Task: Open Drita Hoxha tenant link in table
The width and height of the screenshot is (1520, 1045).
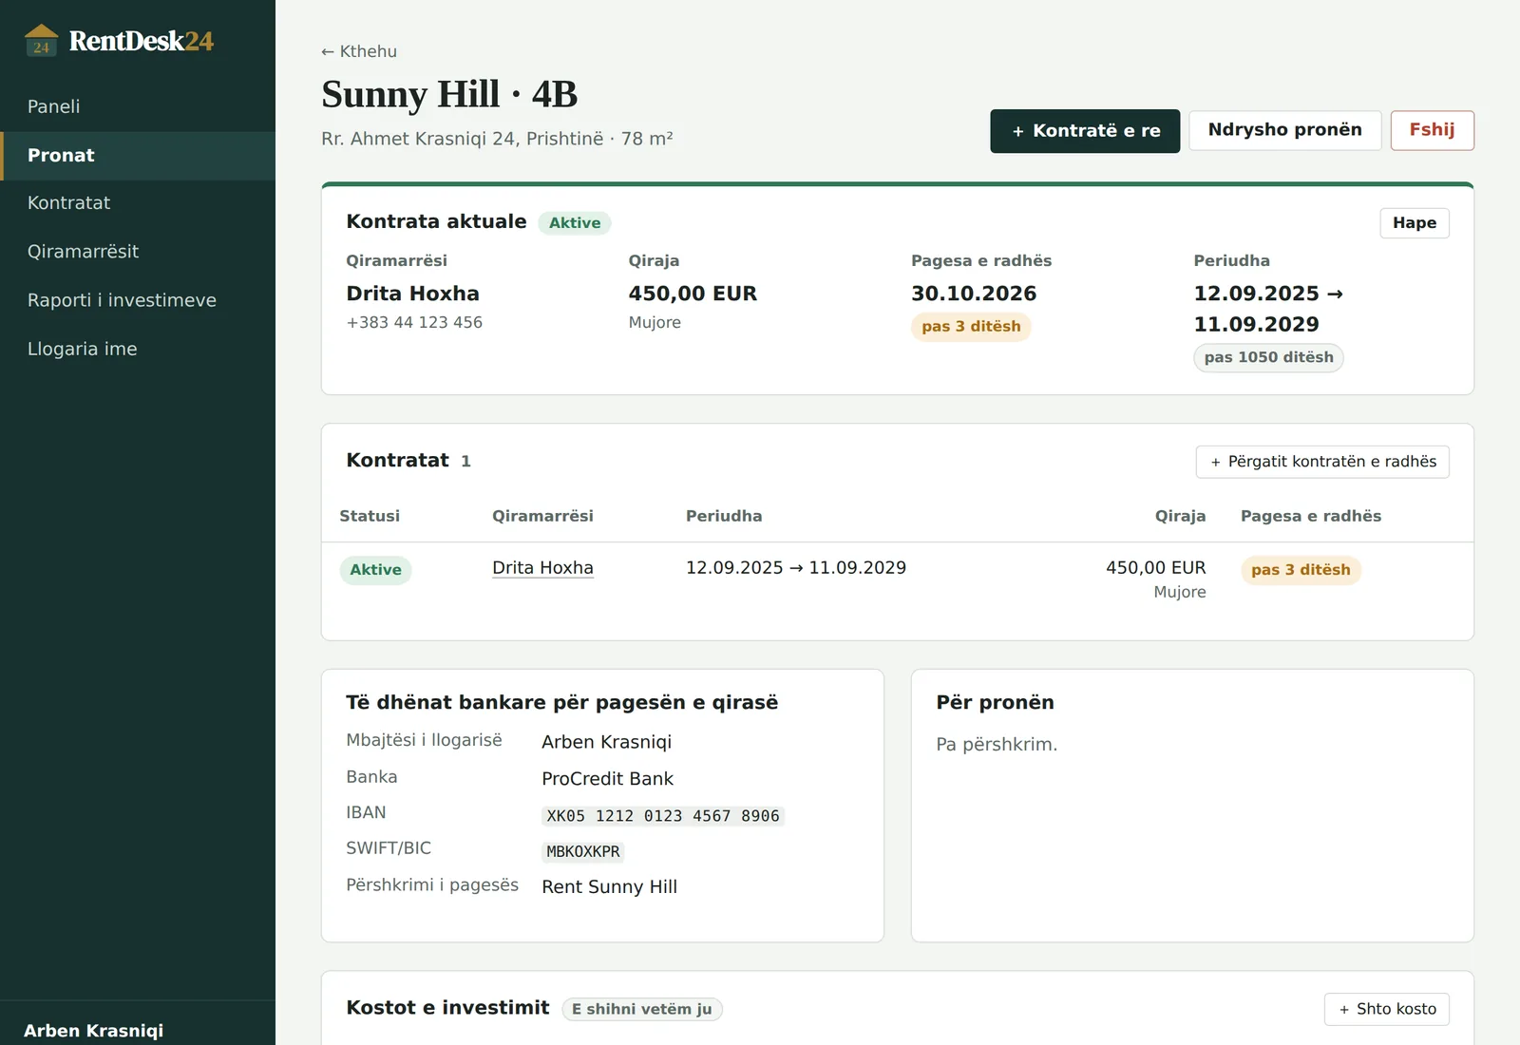Action: click(x=542, y=568)
